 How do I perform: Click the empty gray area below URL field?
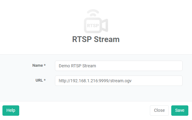[x=96, y=94]
